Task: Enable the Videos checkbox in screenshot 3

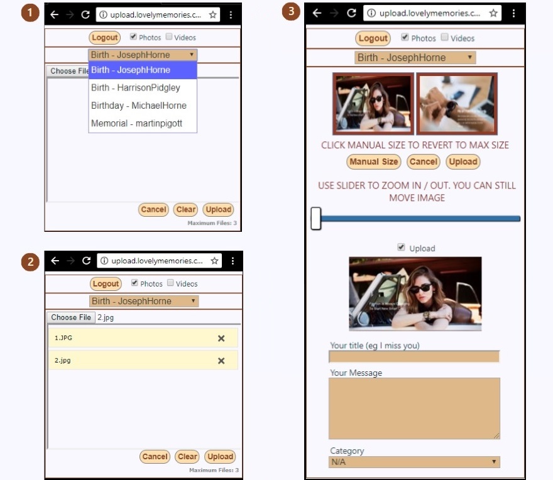Action: coord(445,37)
